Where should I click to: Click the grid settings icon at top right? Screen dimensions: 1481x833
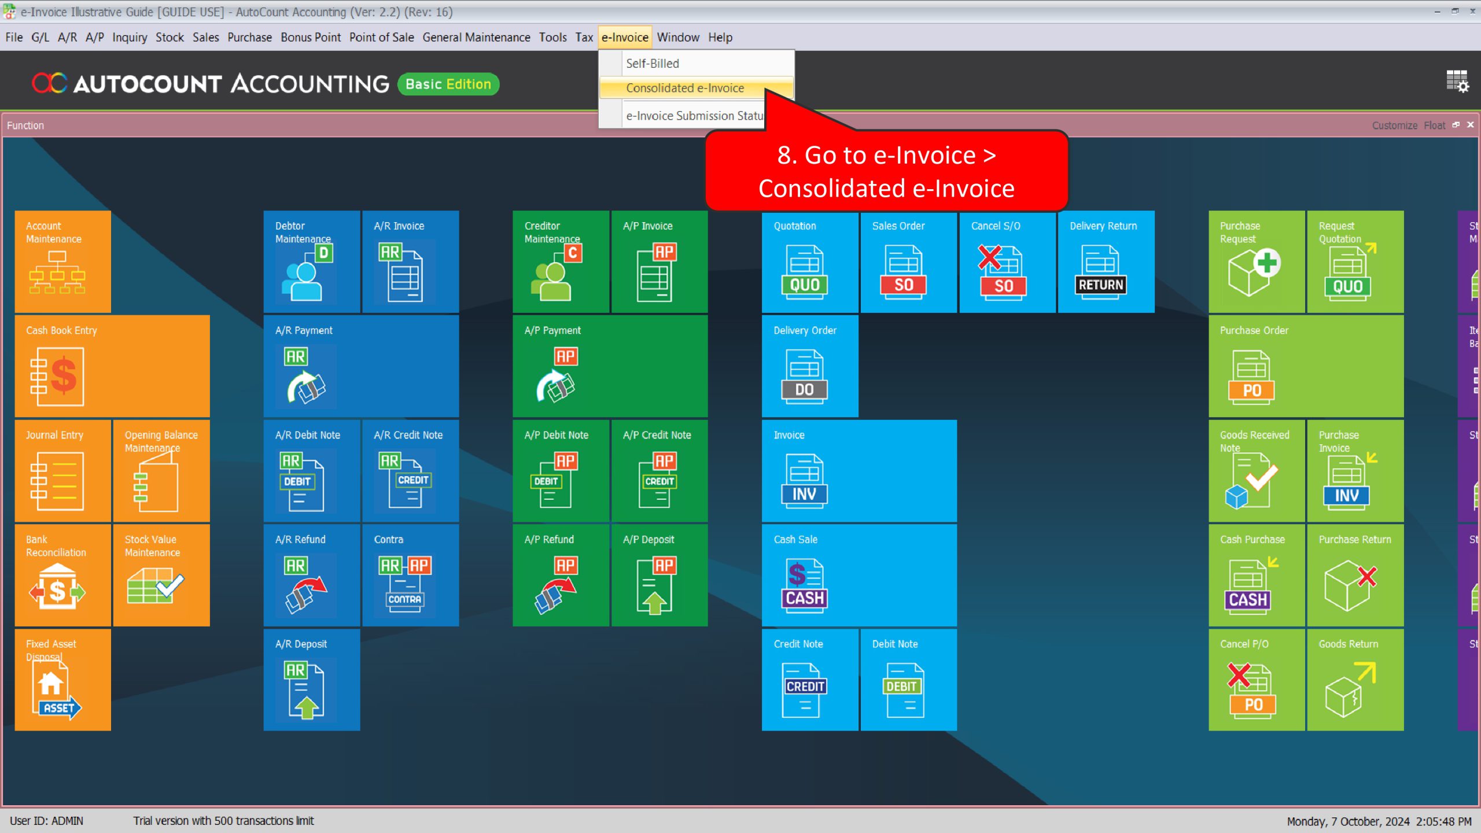1457,82
